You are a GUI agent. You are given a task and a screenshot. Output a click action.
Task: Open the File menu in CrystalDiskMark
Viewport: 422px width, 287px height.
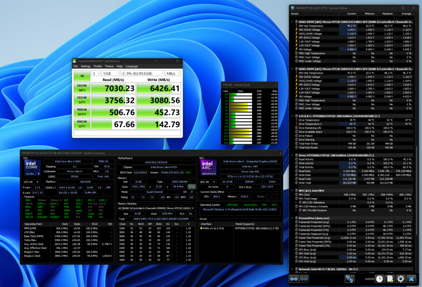[76, 66]
